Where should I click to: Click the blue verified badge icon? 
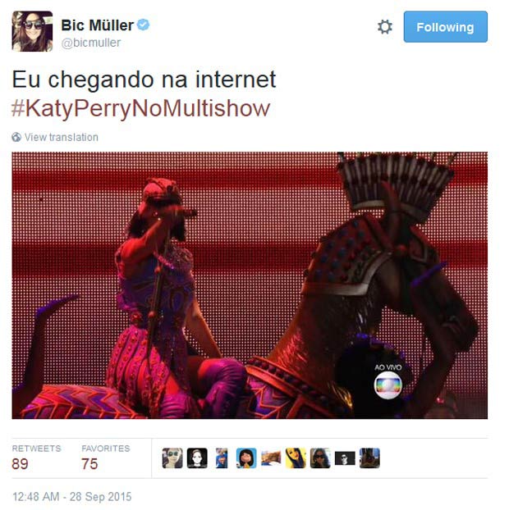(x=144, y=25)
